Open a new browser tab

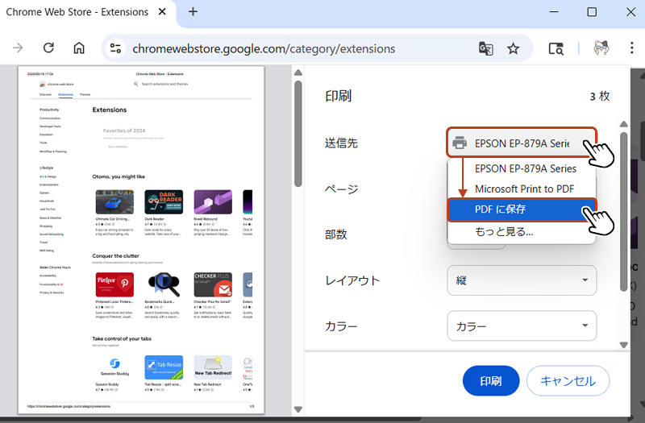point(193,12)
